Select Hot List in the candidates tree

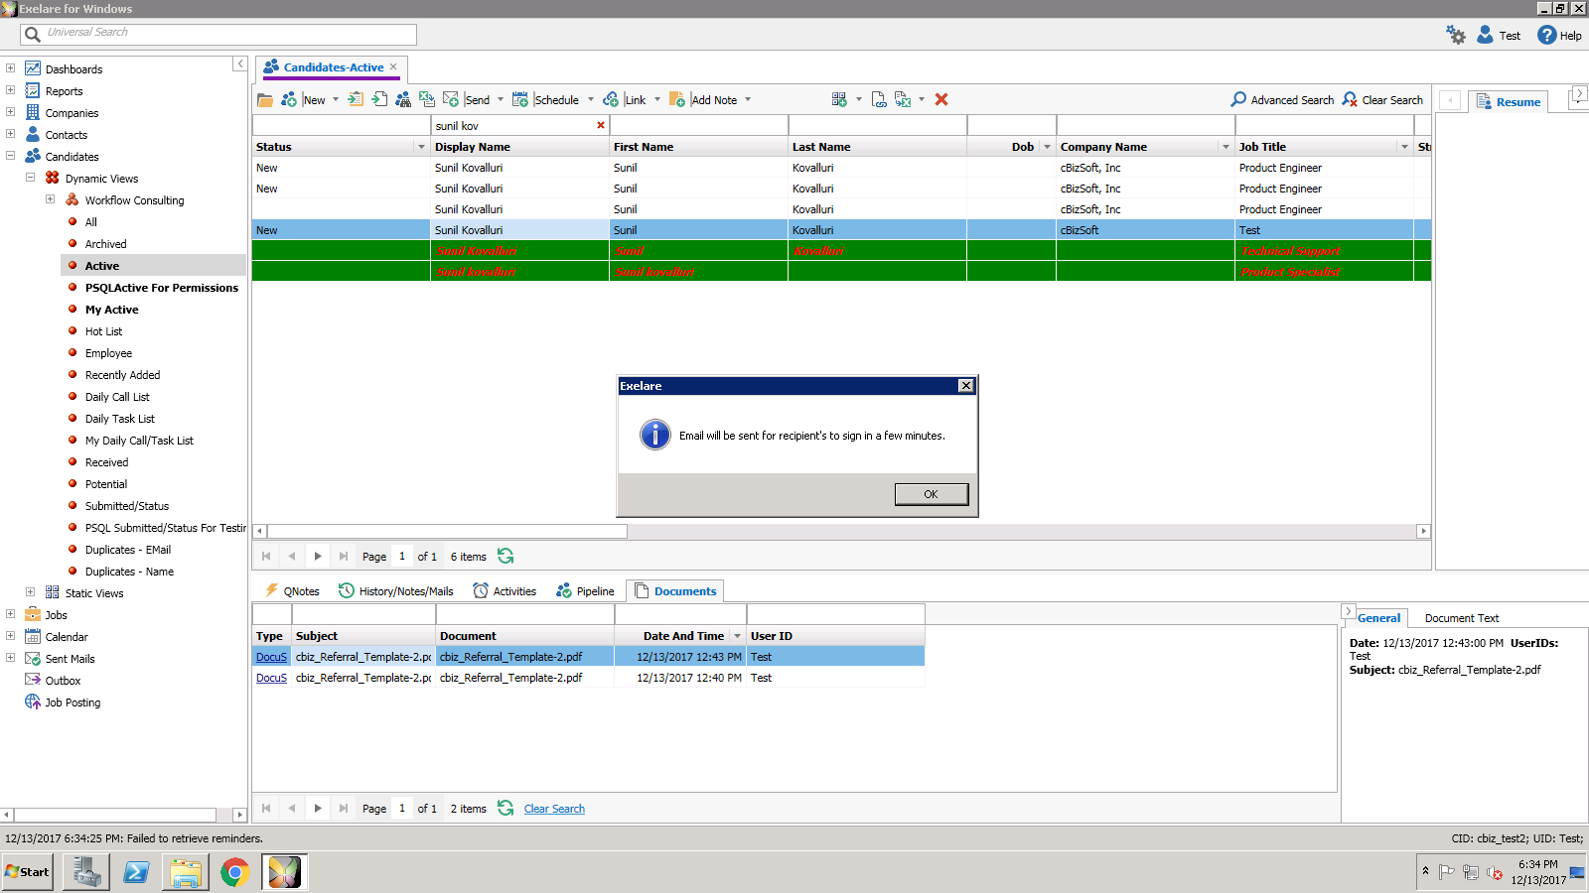[103, 331]
